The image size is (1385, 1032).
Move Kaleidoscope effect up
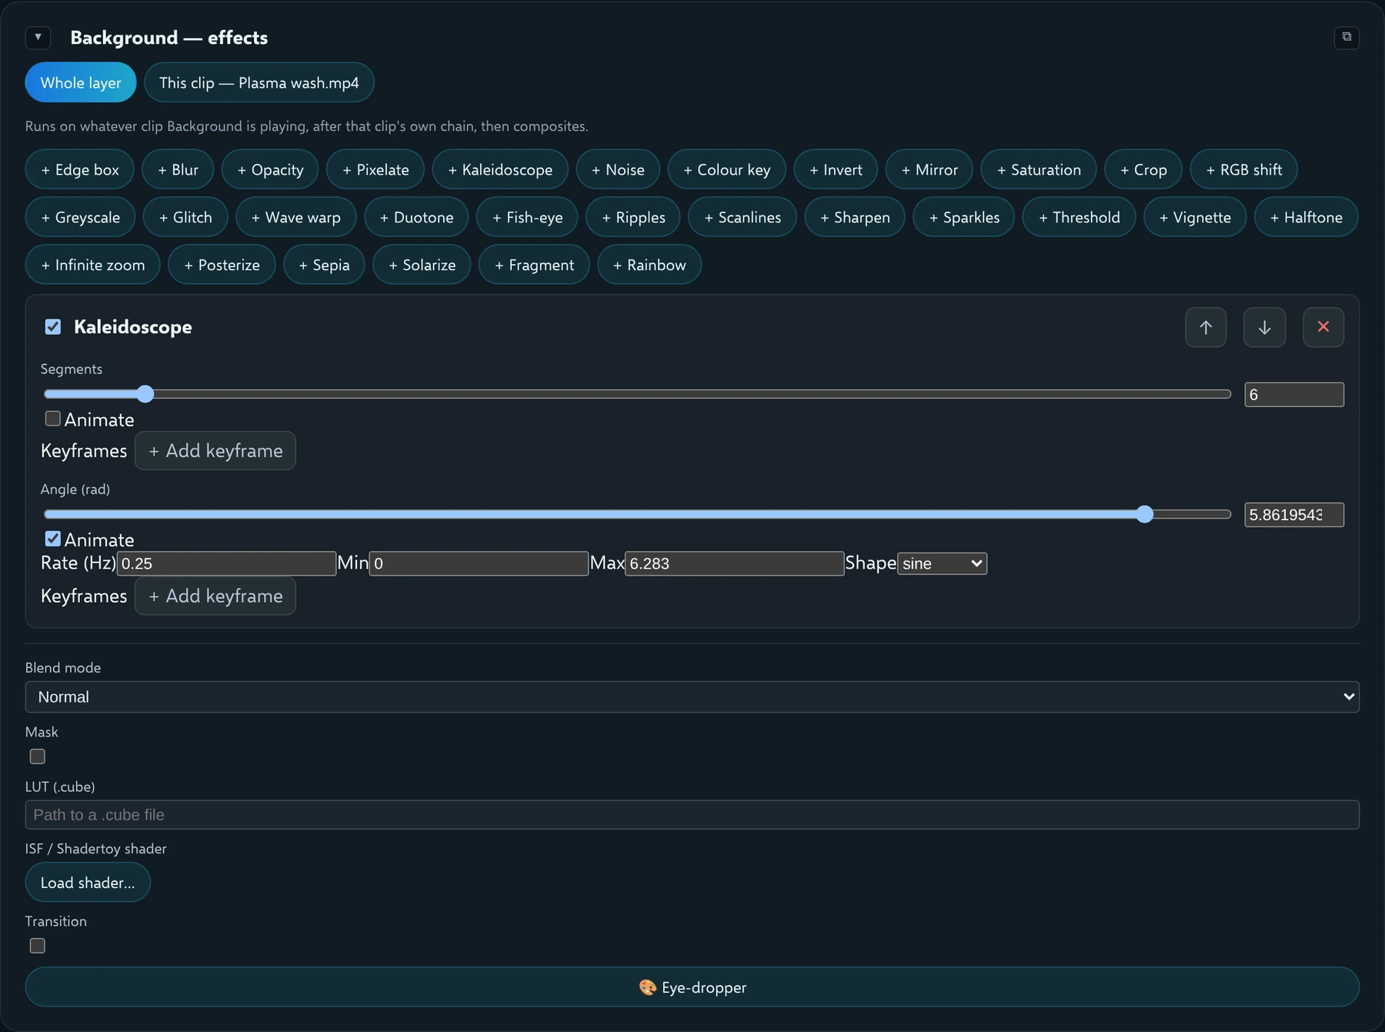(x=1206, y=327)
